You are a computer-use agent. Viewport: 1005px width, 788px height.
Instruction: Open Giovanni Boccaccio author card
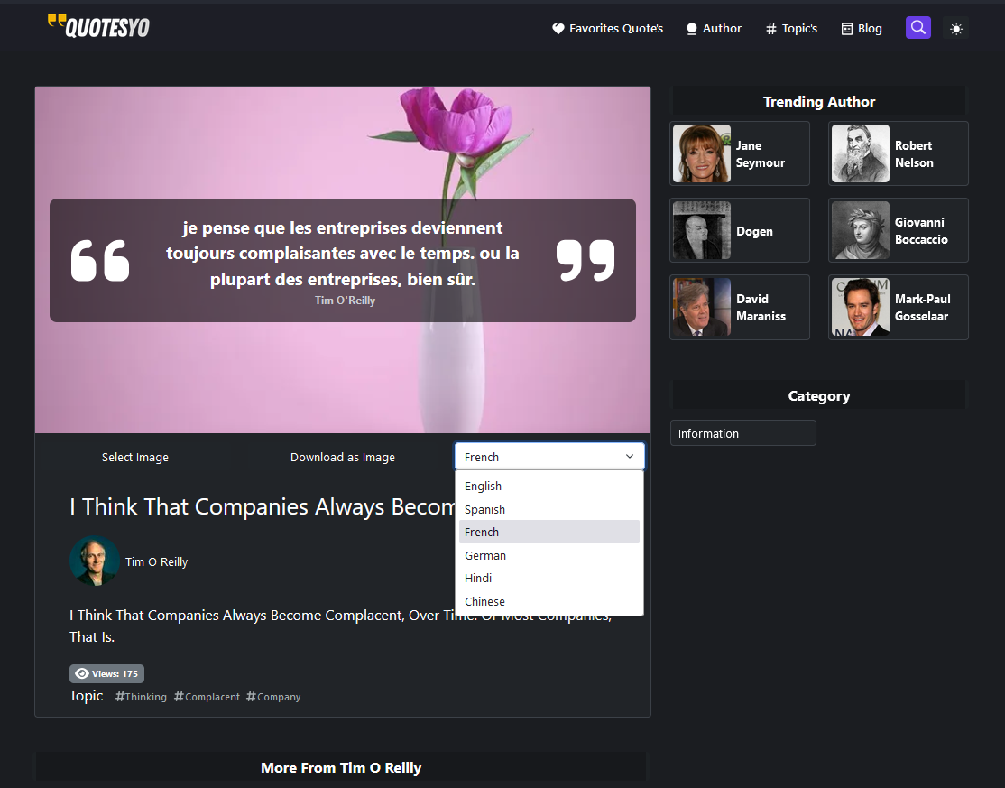coord(898,230)
